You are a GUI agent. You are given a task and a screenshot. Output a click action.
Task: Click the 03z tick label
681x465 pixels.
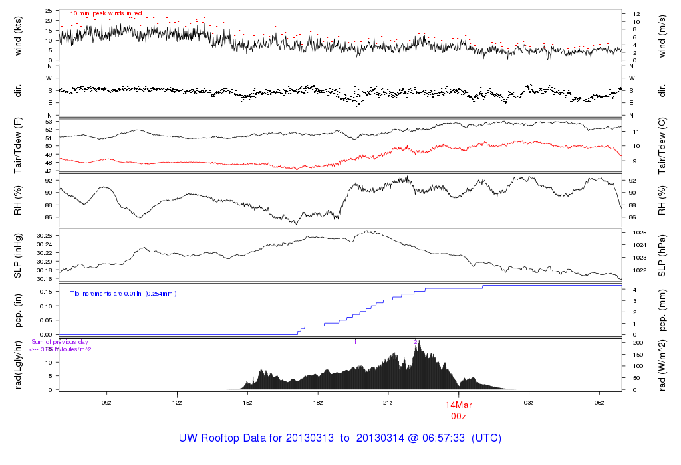(529, 403)
